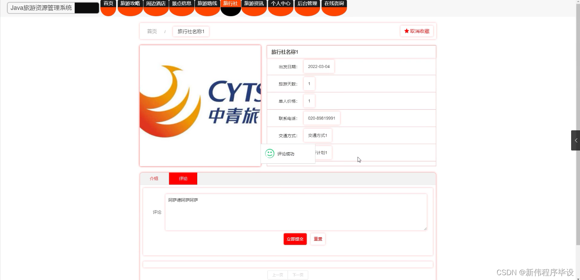The image size is (580, 280).
Task: Switch to the 介绍 tab
Action: point(154,178)
